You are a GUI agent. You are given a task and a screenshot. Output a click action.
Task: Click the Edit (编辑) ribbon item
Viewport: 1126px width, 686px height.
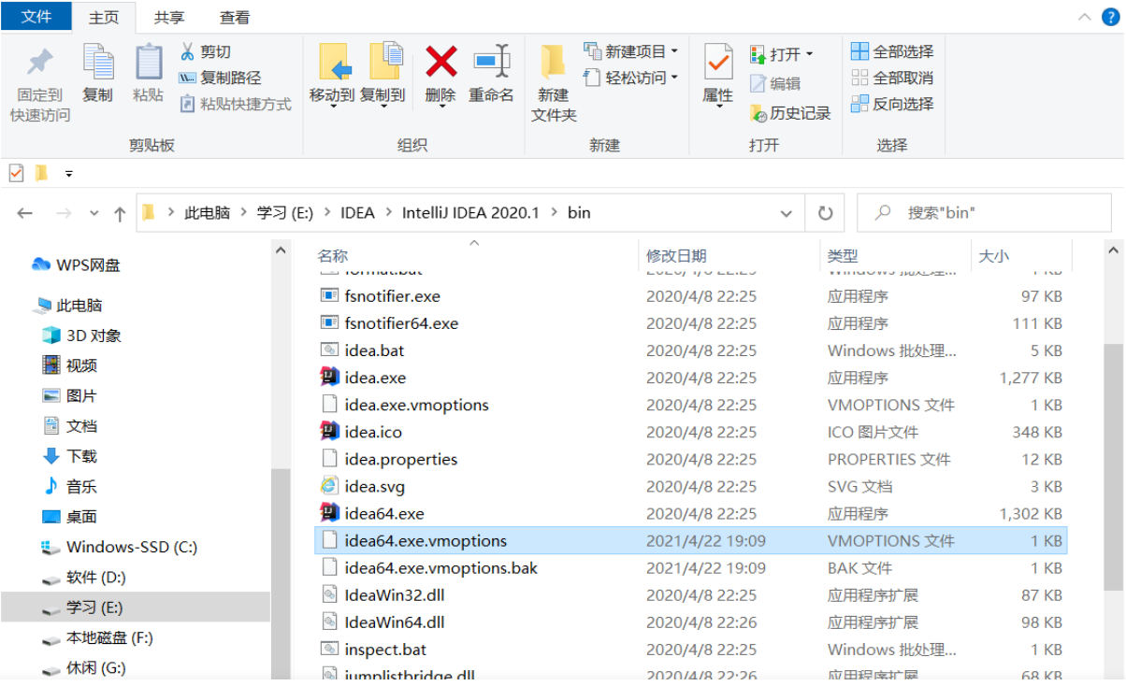pyautogui.click(x=775, y=83)
